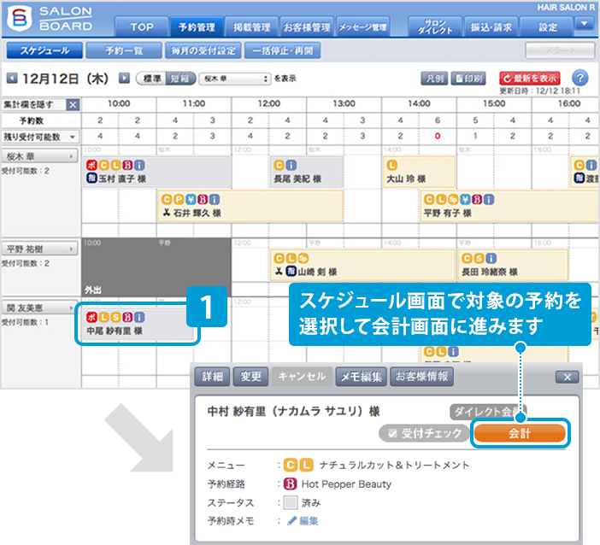
Task: Click the info icon on 長田 玲緒奈 booking
Action: 491,259
